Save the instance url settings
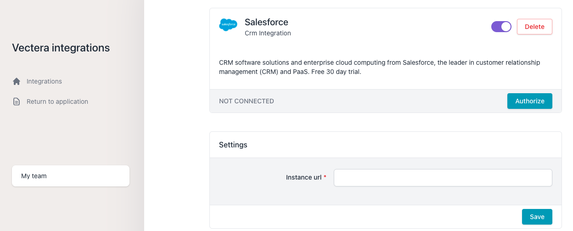This screenshot has height=231, width=573. tap(537, 217)
